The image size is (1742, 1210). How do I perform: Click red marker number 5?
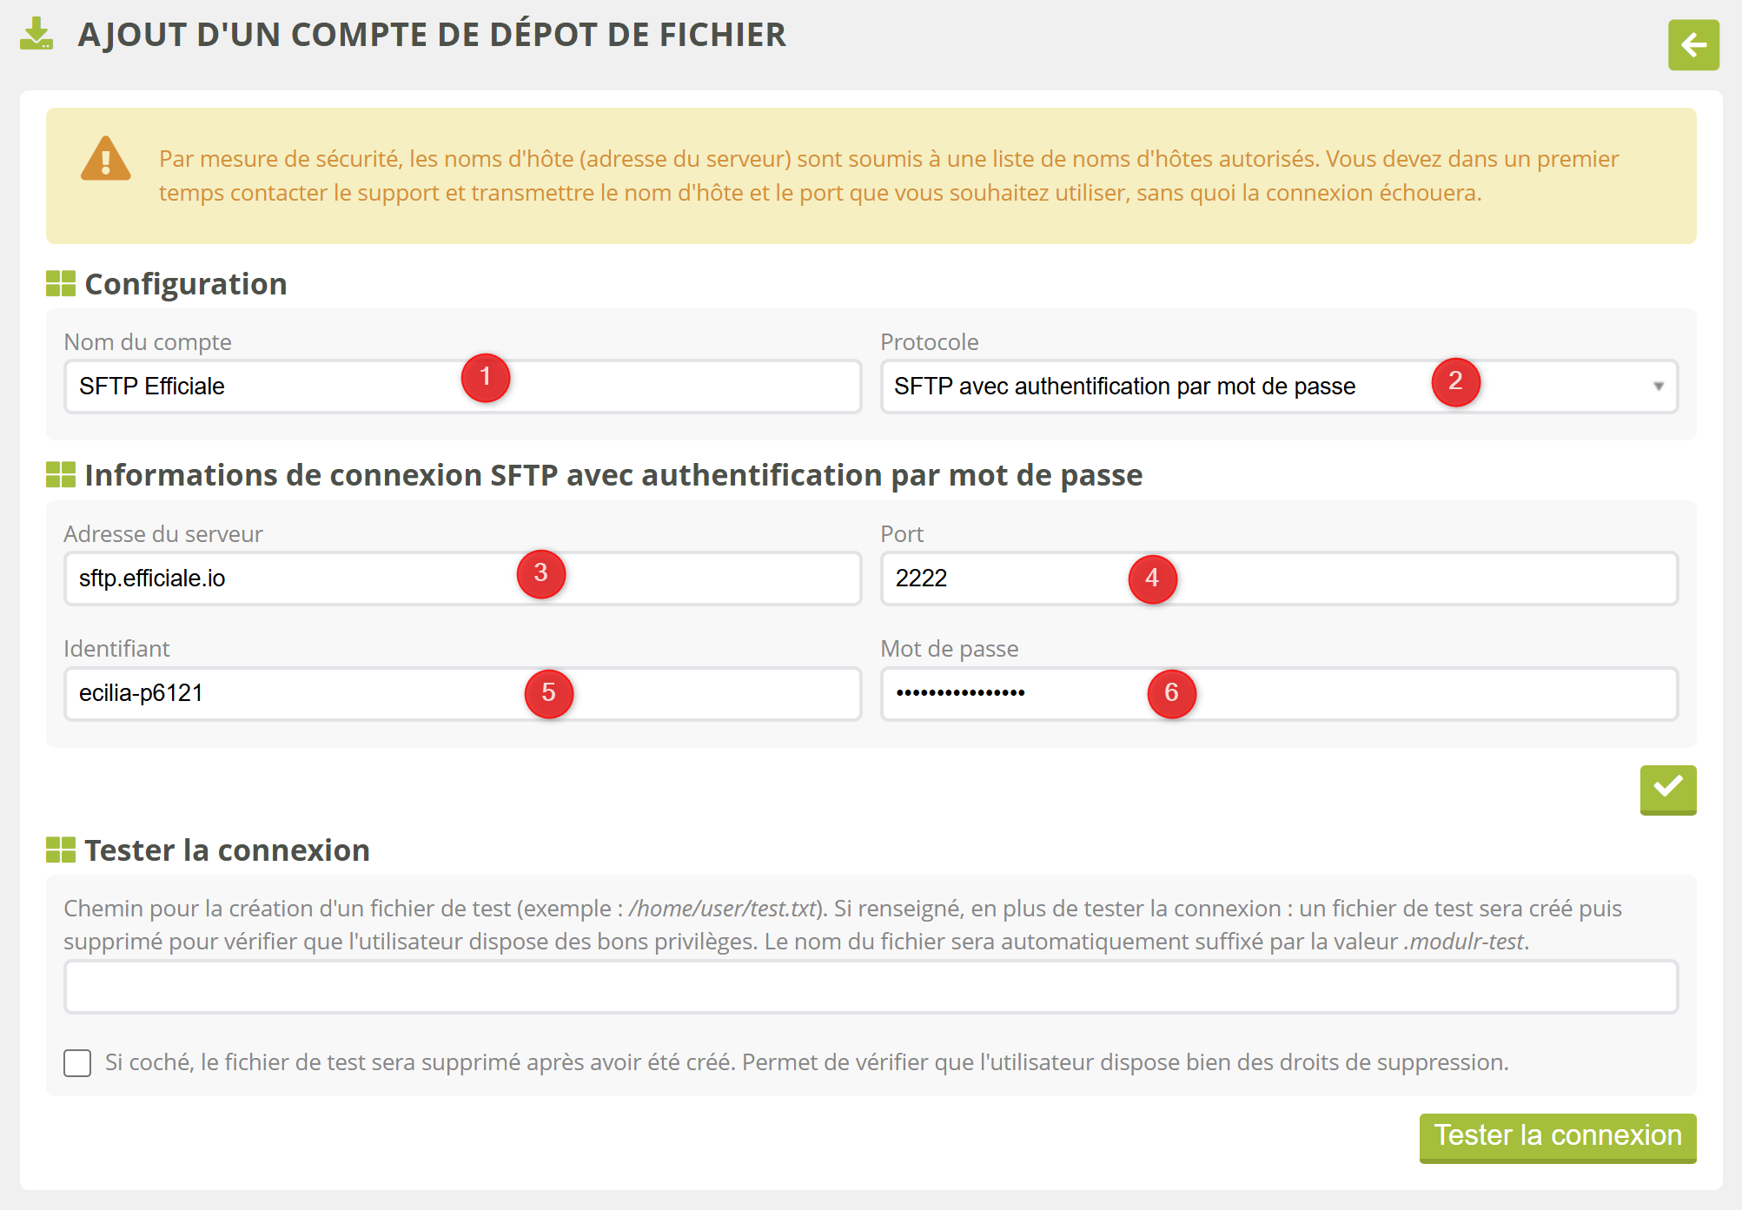pos(548,693)
